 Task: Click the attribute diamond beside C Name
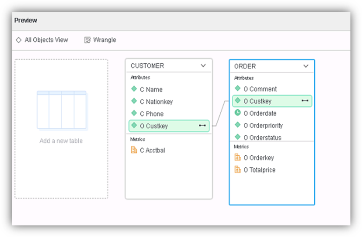click(x=134, y=89)
